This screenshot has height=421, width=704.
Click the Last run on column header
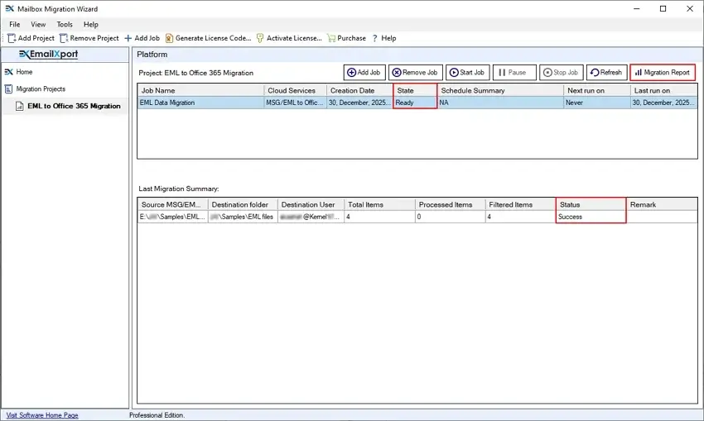click(663, 90)
